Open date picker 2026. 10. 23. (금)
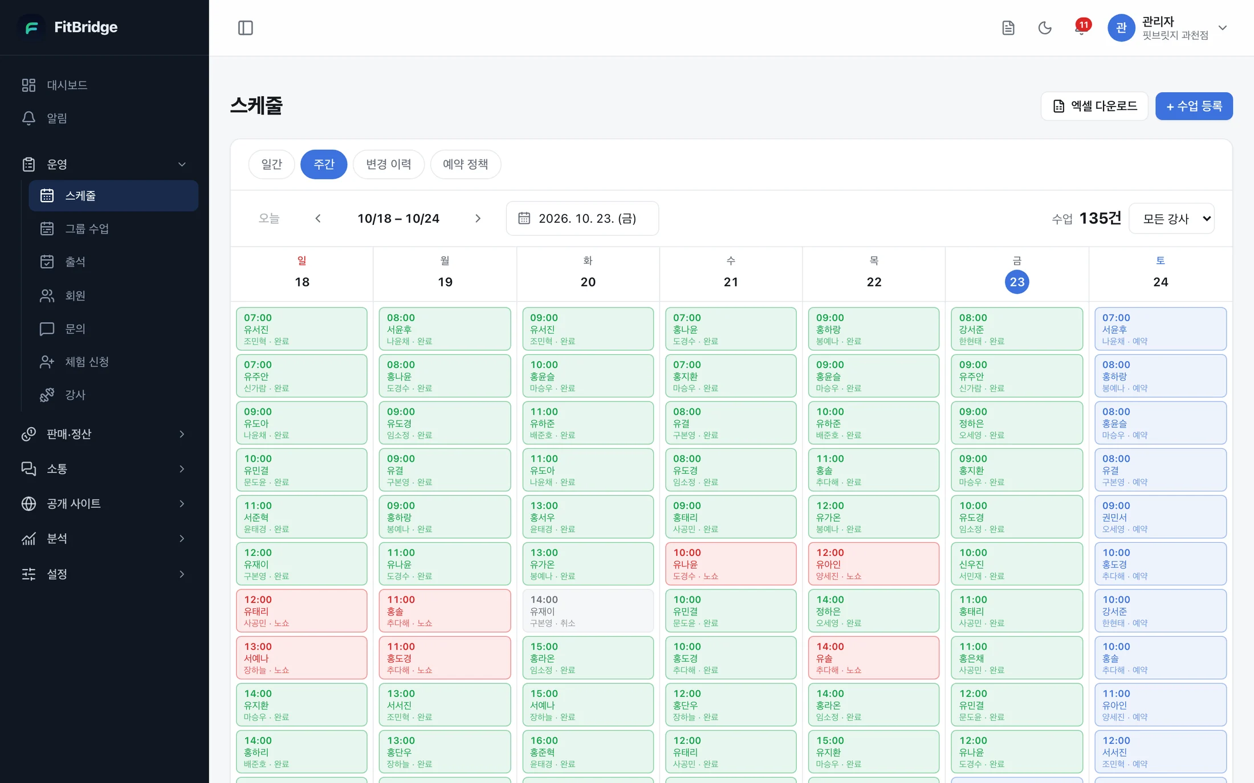This screenshot has height=783, width=1254. 582,218
